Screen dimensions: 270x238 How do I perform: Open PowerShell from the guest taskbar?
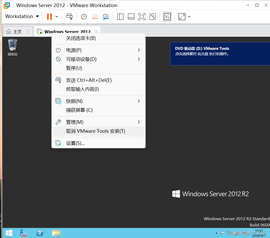point(40,233)
